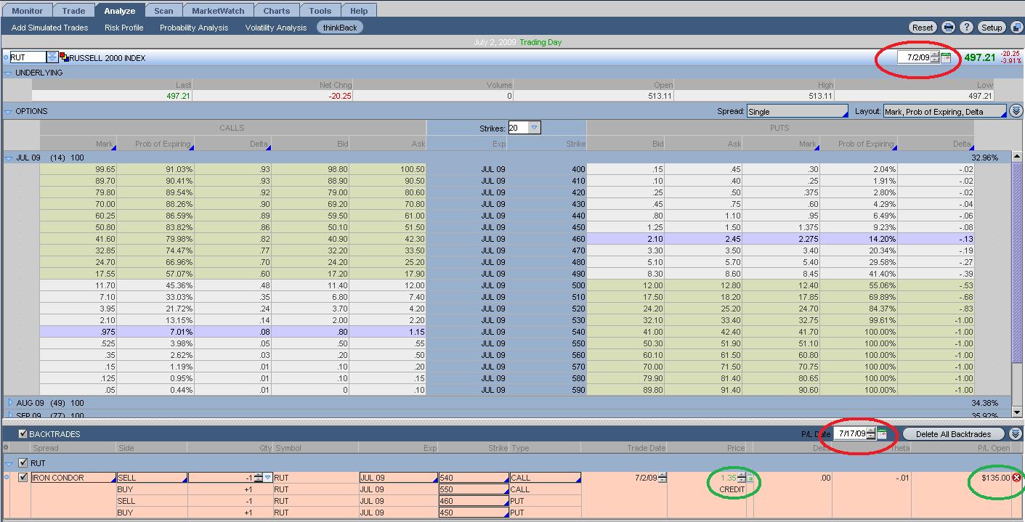This screenshot has height=522, width=1025.
Task: Open calendar picker next to 7/2/09 date
Action: click(946, 57)
